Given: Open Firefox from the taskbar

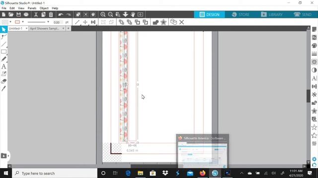Looking at the screenshot, I should pyautogui.click(x=202, y=173).
